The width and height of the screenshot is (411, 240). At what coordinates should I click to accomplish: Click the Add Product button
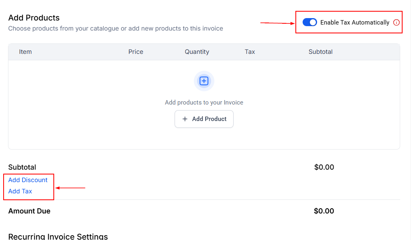[x=204, y=119]
